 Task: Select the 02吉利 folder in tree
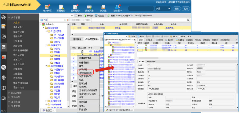[57, 52]
